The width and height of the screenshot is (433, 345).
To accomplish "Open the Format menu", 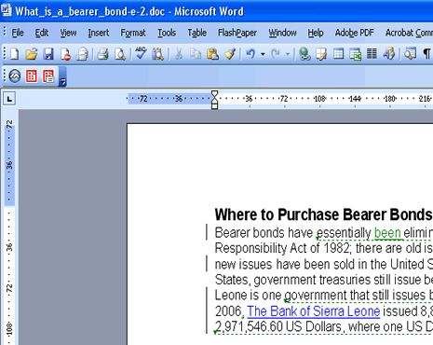I will [x=133, y=33].
